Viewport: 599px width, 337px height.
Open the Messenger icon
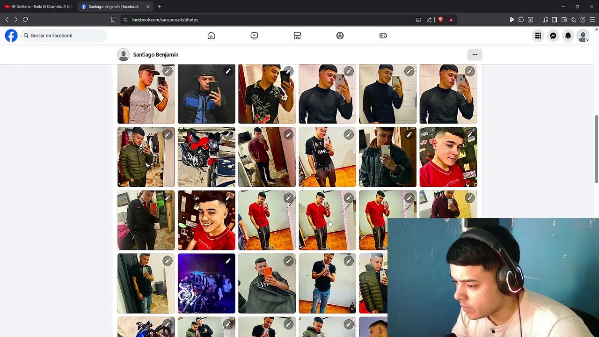click(x=553, y=36)
